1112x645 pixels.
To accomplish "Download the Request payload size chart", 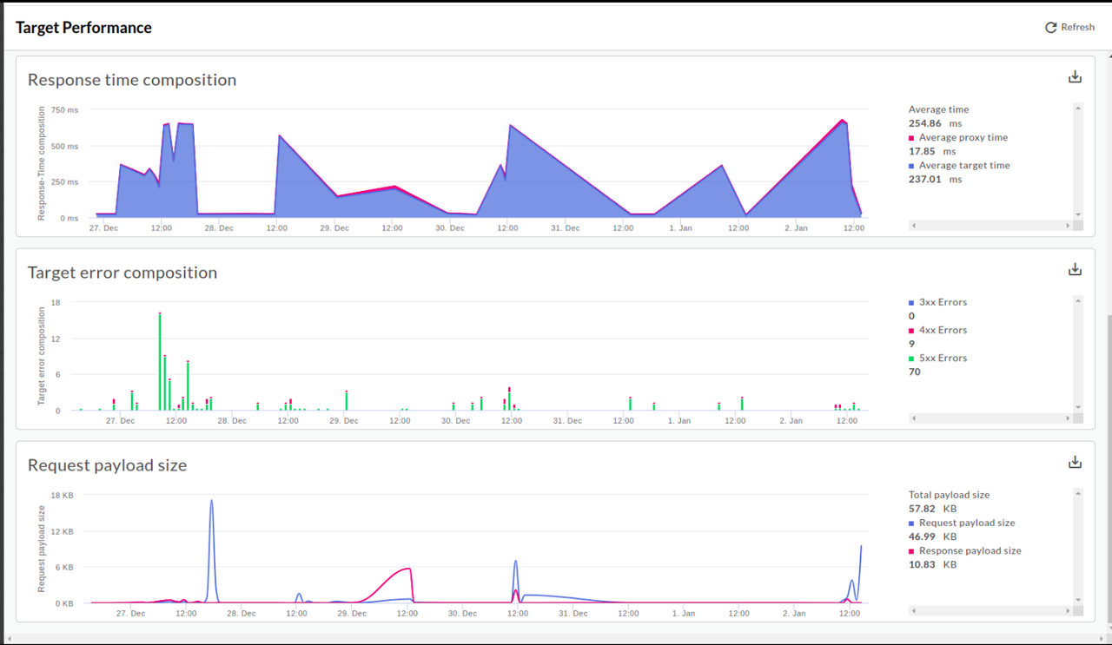I will tap(1075, 462).
